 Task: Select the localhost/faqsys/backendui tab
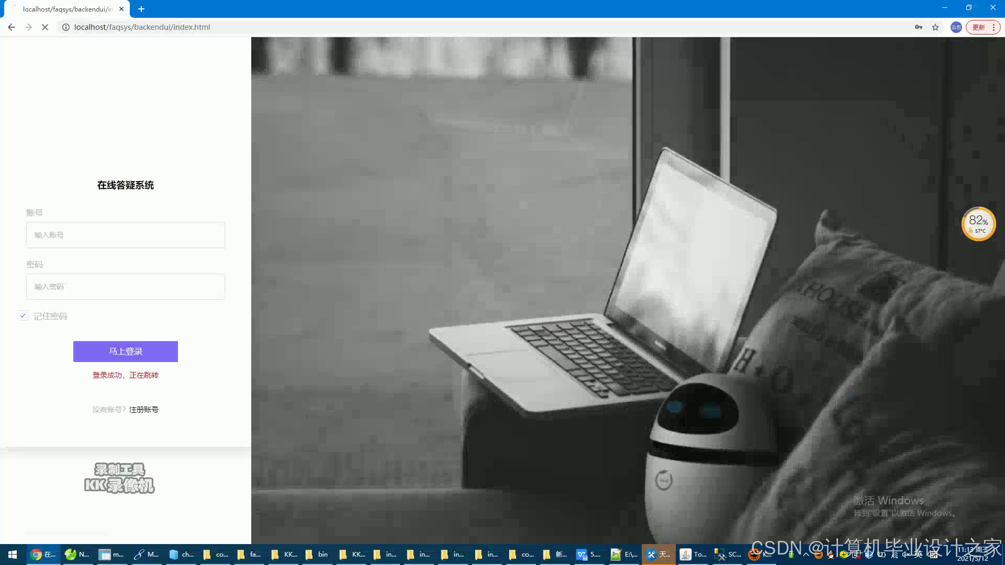click(68, 9)
